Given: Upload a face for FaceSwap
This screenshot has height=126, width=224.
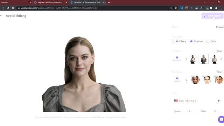Looking at the screenshot, I should click(x=177, y=79).
